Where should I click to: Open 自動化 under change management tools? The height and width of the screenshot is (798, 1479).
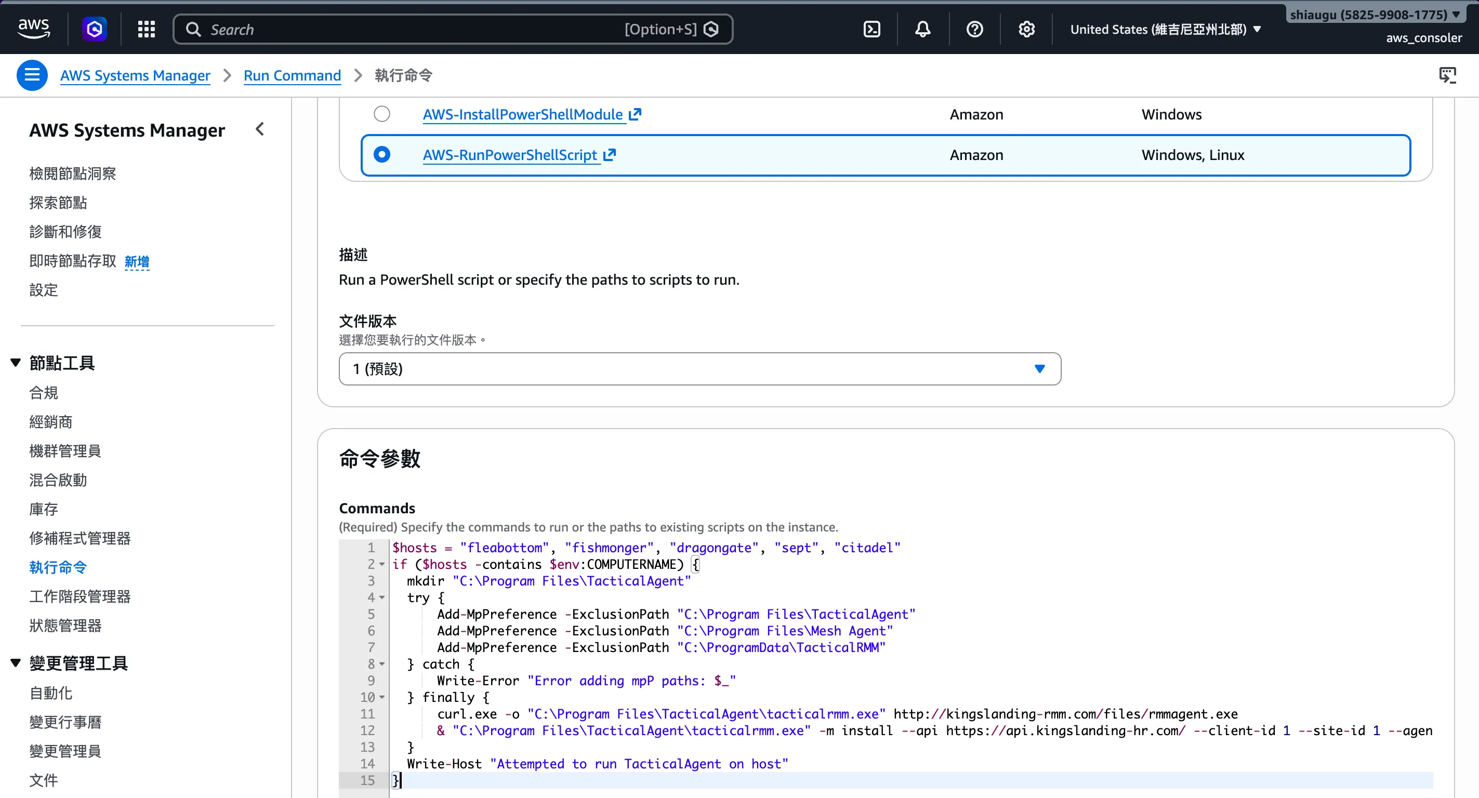click(51, 693)
